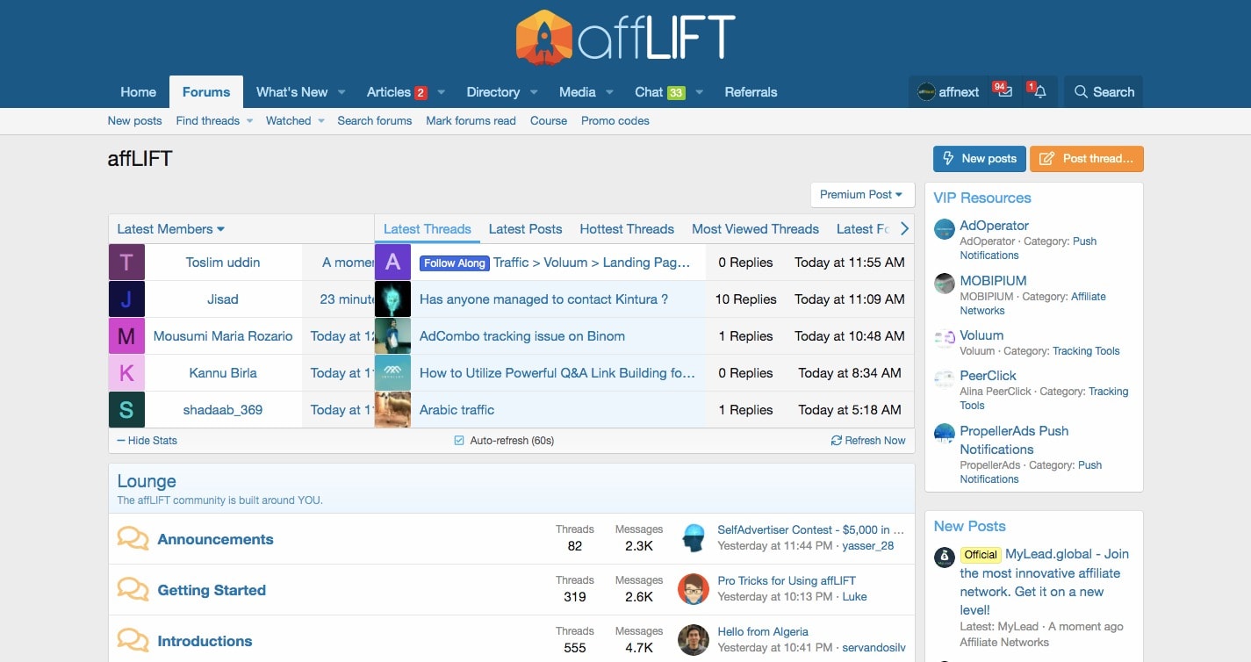Switch to the Hottest Threads tab
Image resolution: width=1251 pixels, height=662 pixels.
[627, 228]
